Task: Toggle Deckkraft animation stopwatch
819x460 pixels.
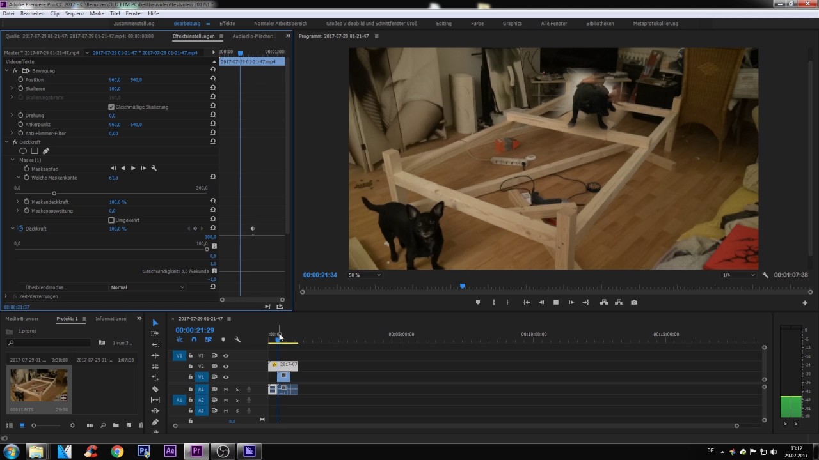Action: pos(20,228)
